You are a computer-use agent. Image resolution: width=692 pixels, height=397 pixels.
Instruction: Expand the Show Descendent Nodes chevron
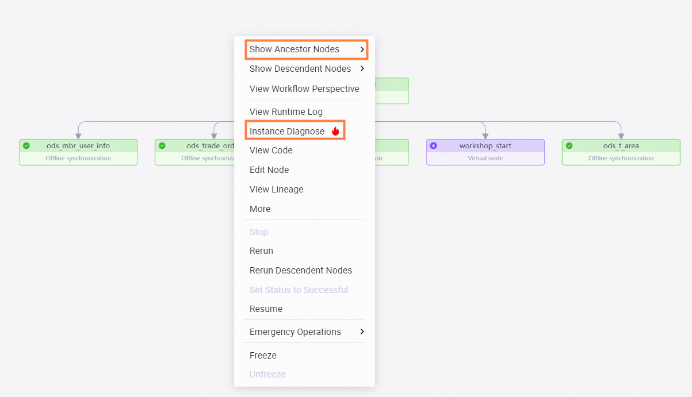tap(362, 69)
